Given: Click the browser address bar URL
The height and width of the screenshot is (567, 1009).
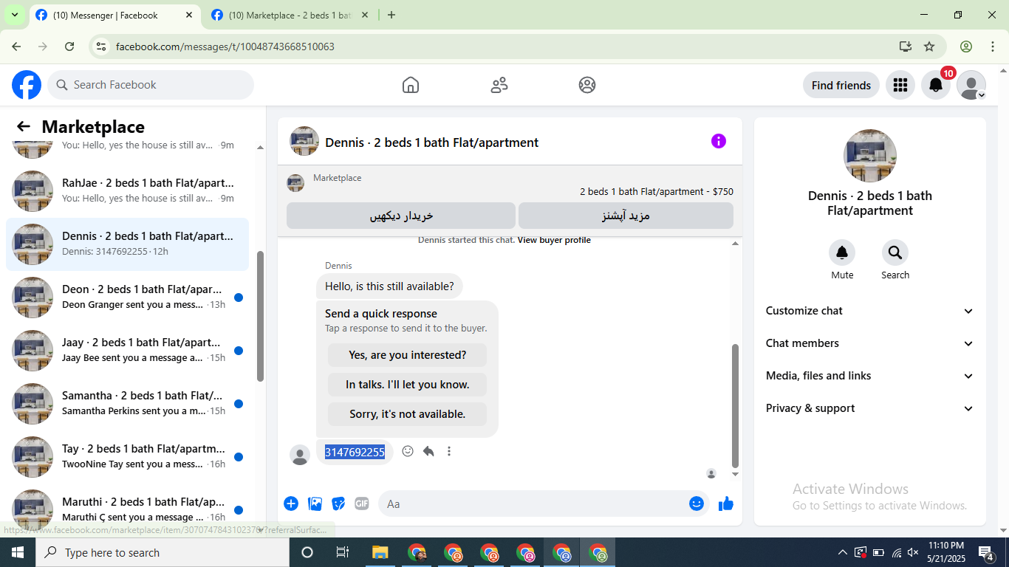Looking at the screenshot, I should [225, 47].
